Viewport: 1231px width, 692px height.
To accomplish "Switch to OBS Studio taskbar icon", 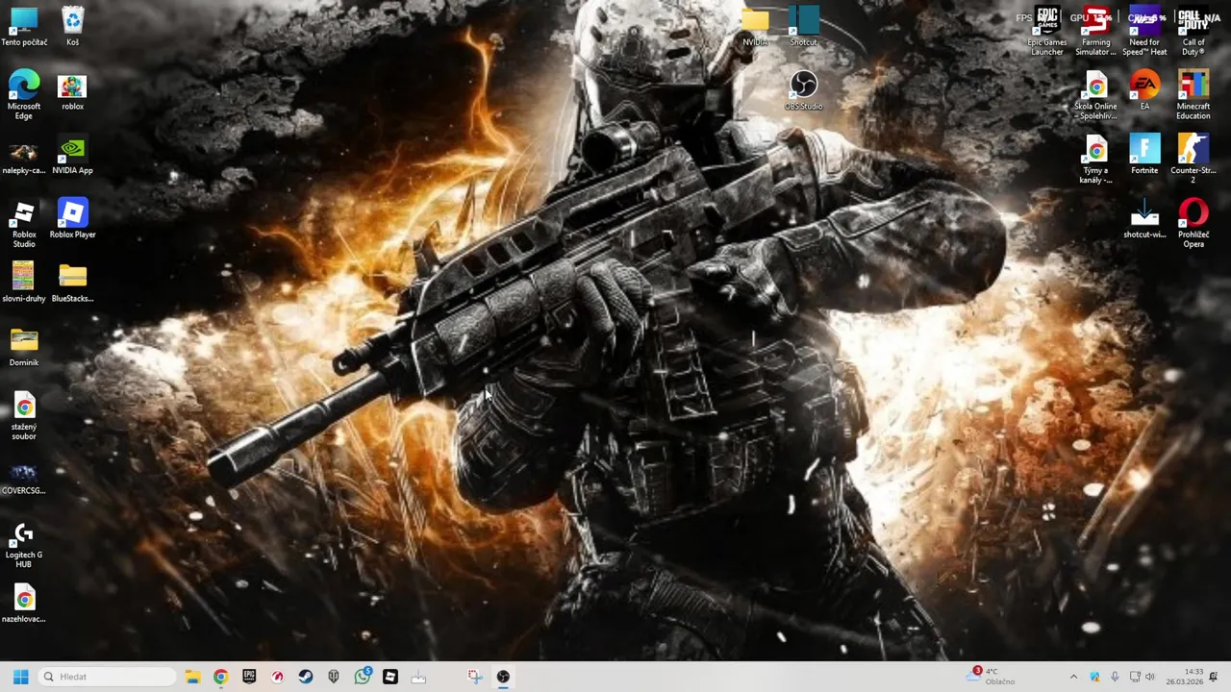I will [x=503, y=677].
